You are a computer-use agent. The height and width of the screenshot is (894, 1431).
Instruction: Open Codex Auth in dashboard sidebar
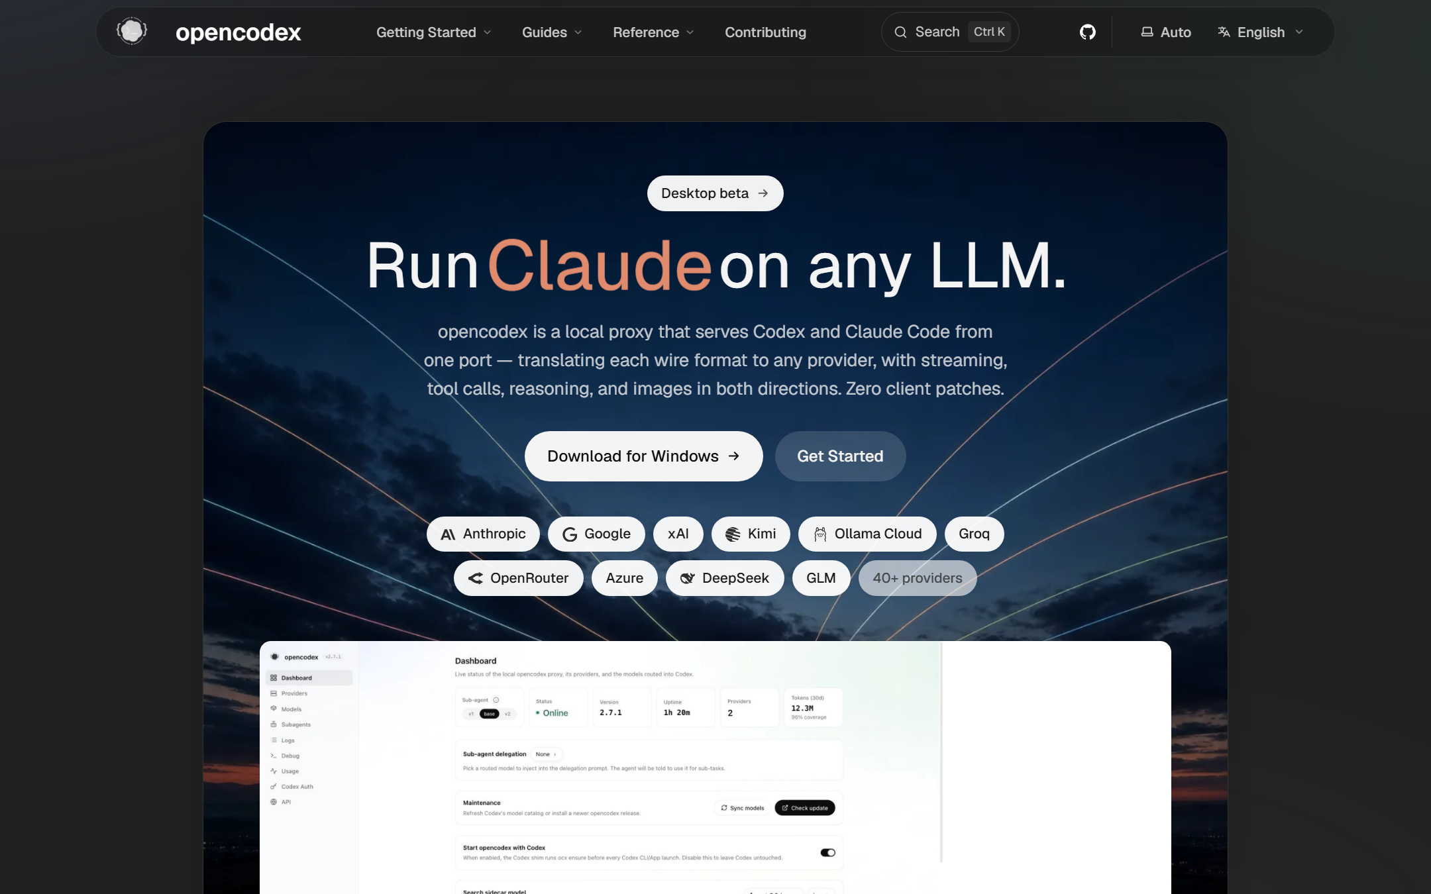point(297,787)
